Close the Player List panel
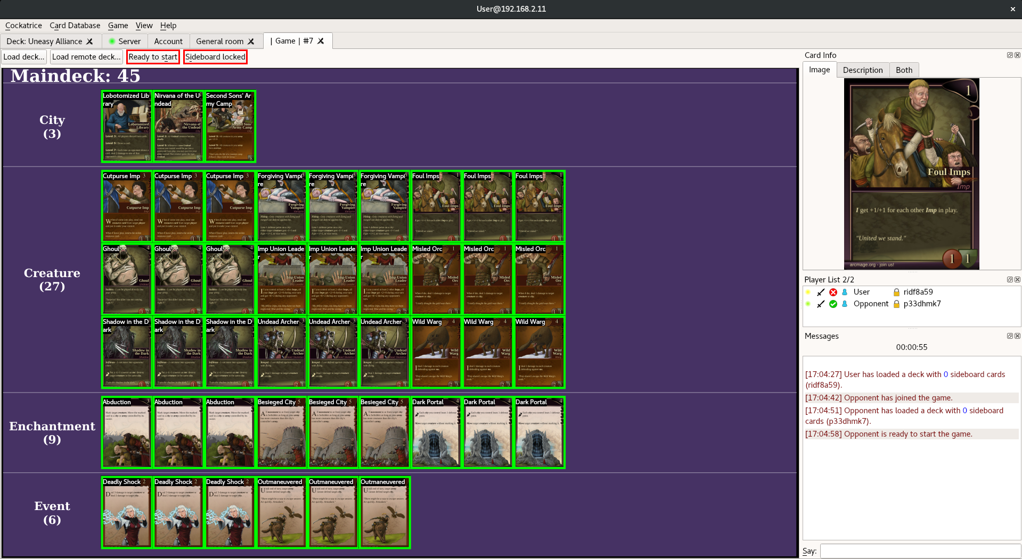Viewport: 1022px width, 559px height. pos(1017,280)
